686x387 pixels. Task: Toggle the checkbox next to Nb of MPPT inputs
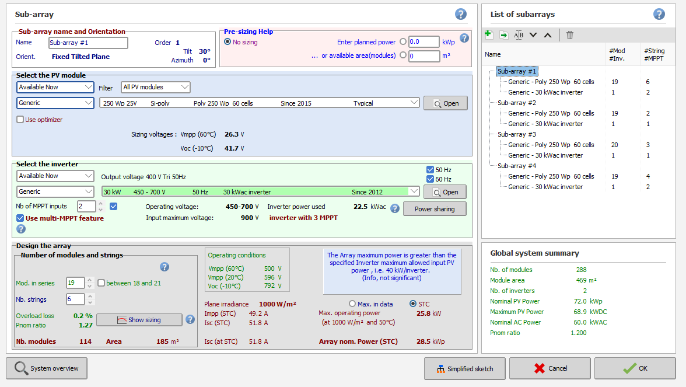[113, 206]
